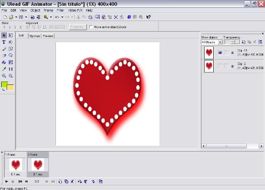Click the Zoom In magnifier tool
This screenshot has width=265, height=190.
pyautogui.click(x=4, y=76)
